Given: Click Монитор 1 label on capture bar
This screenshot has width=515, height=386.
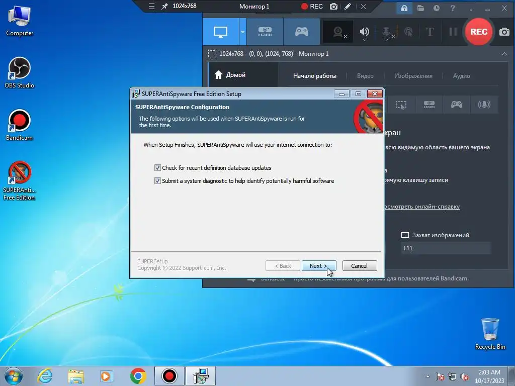Looking at the screenshot, I should click(x=254, y=6).
